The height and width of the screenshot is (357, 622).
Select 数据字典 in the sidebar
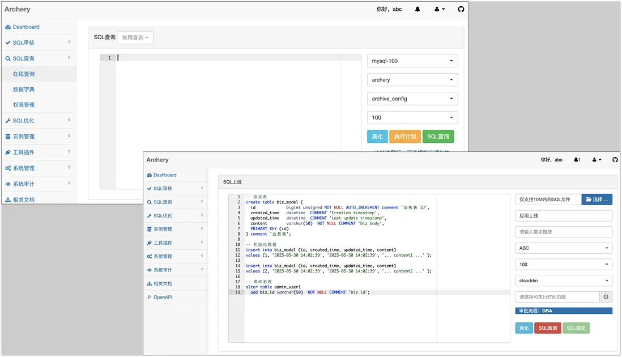pyautogui.click(x=24, y=90)
